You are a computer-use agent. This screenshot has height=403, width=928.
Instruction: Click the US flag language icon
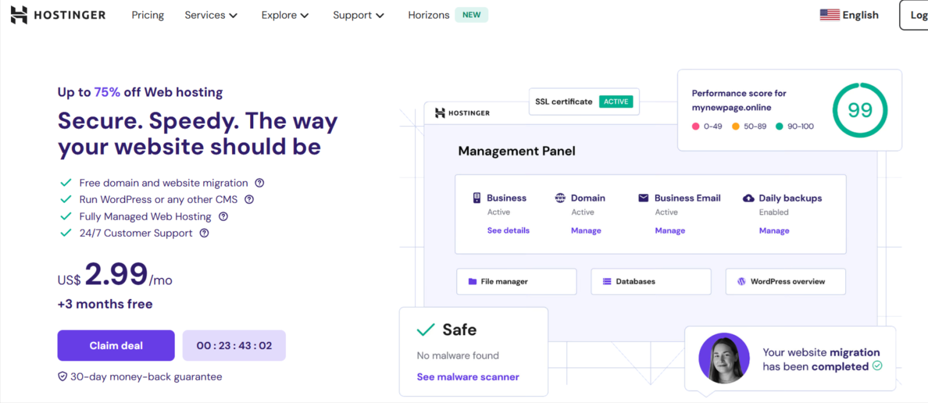830,15
